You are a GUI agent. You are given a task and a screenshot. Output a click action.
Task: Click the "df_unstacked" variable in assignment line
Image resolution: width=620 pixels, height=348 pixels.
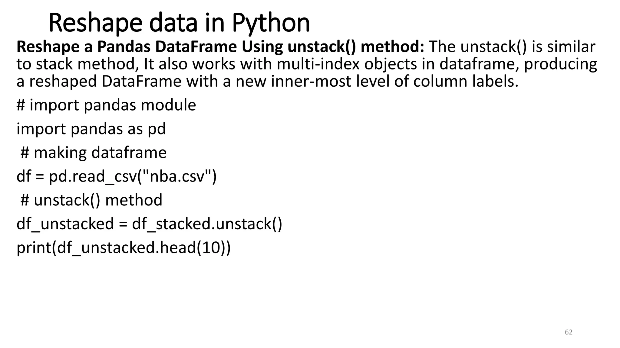[65, 224]
